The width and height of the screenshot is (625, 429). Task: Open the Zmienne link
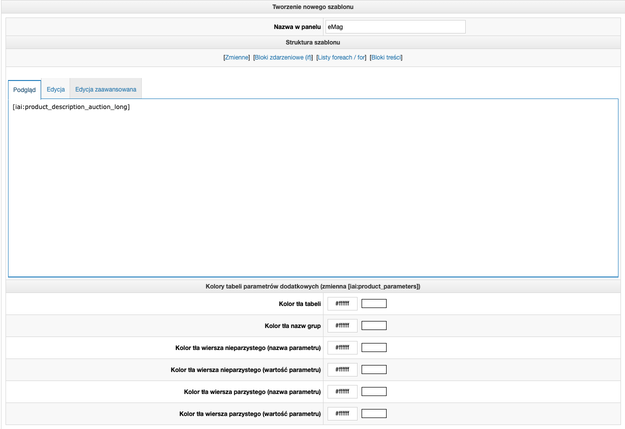pyautogui.click(x=236, y=57)
